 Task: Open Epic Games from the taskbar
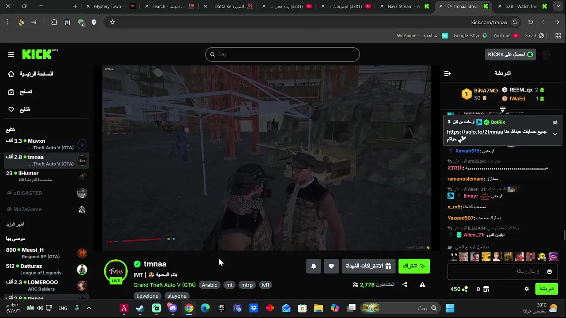(222, 308)
